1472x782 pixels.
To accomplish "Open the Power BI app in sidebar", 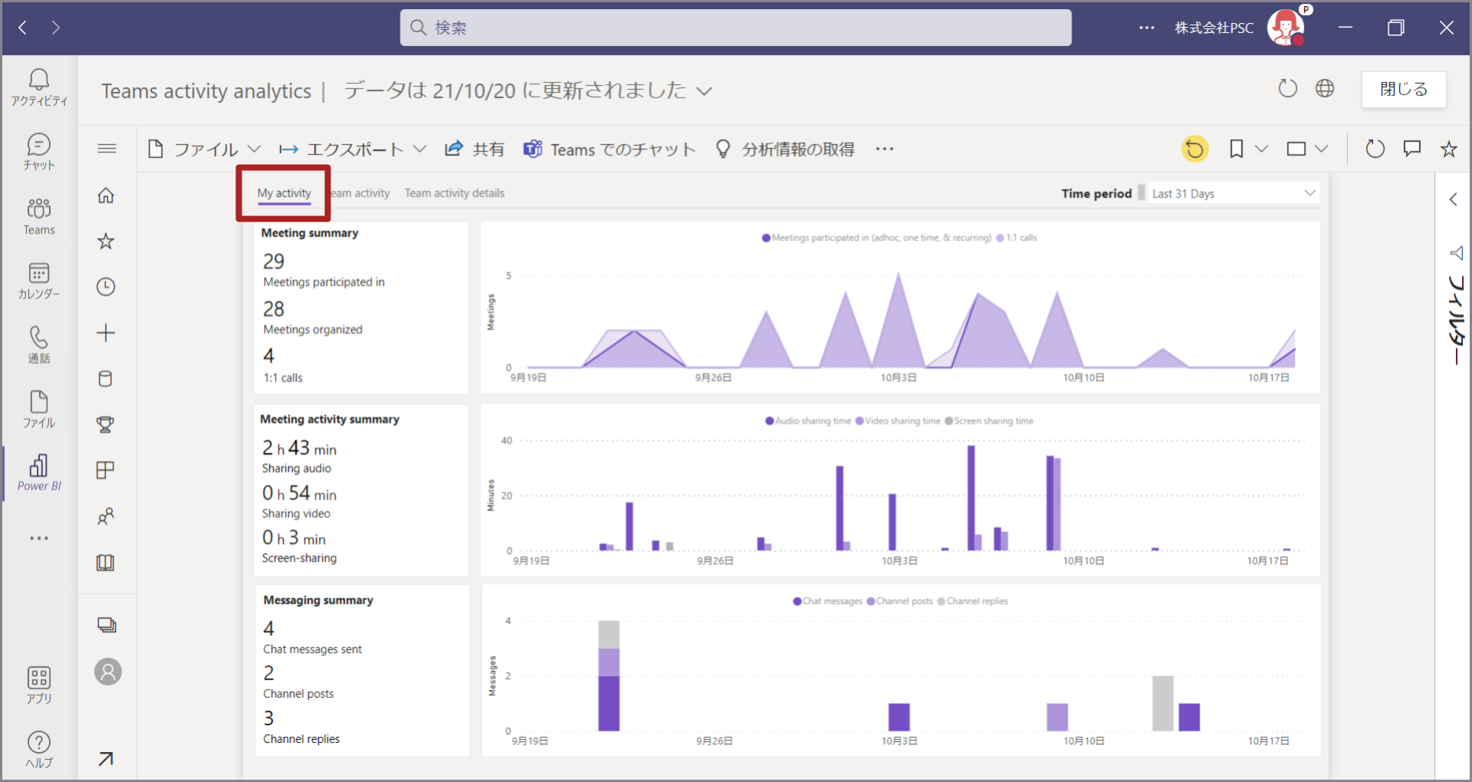I will point(39,472).
